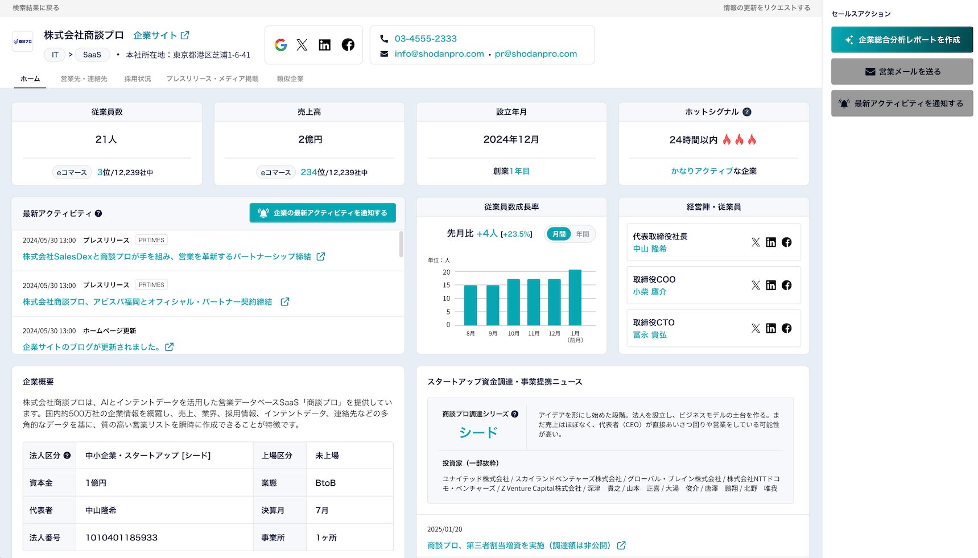Open external-link icon beside 企業サイト

[x=185, y=35]
